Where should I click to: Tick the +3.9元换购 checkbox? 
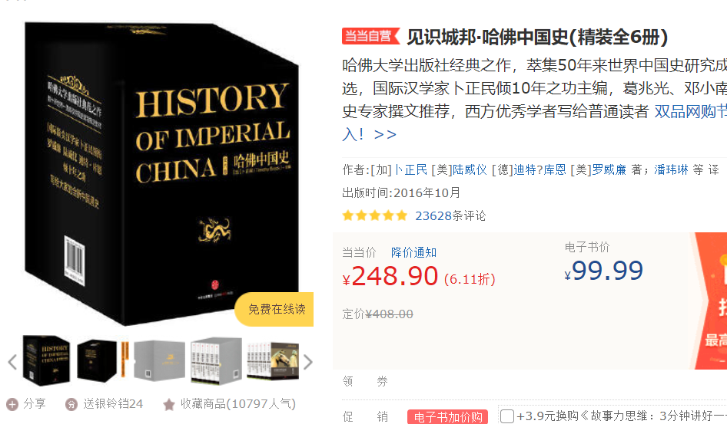(506, 416)
